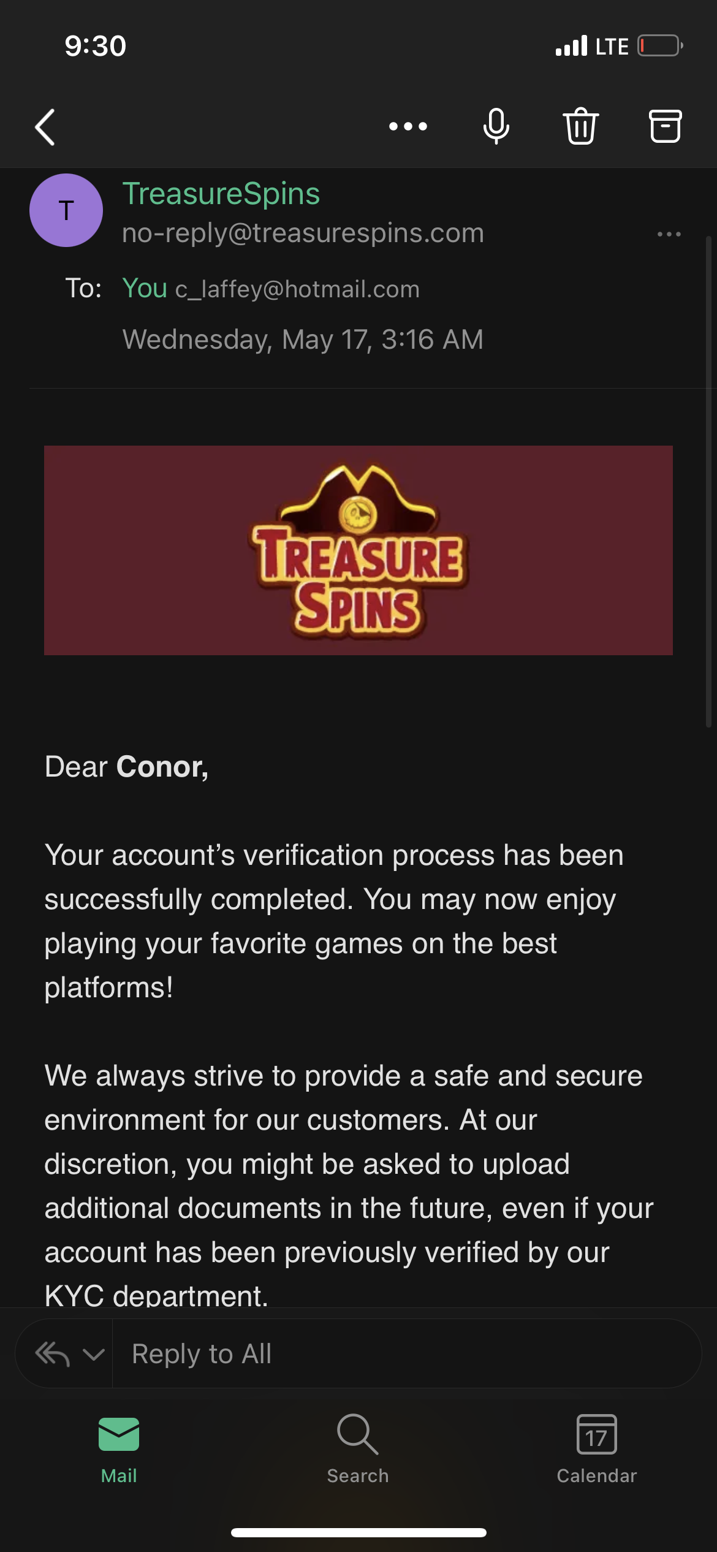Go to the Calendar tab
Image resolution: width=717 pixels, height=1552 pixels.
click(x=596, y=1450)
